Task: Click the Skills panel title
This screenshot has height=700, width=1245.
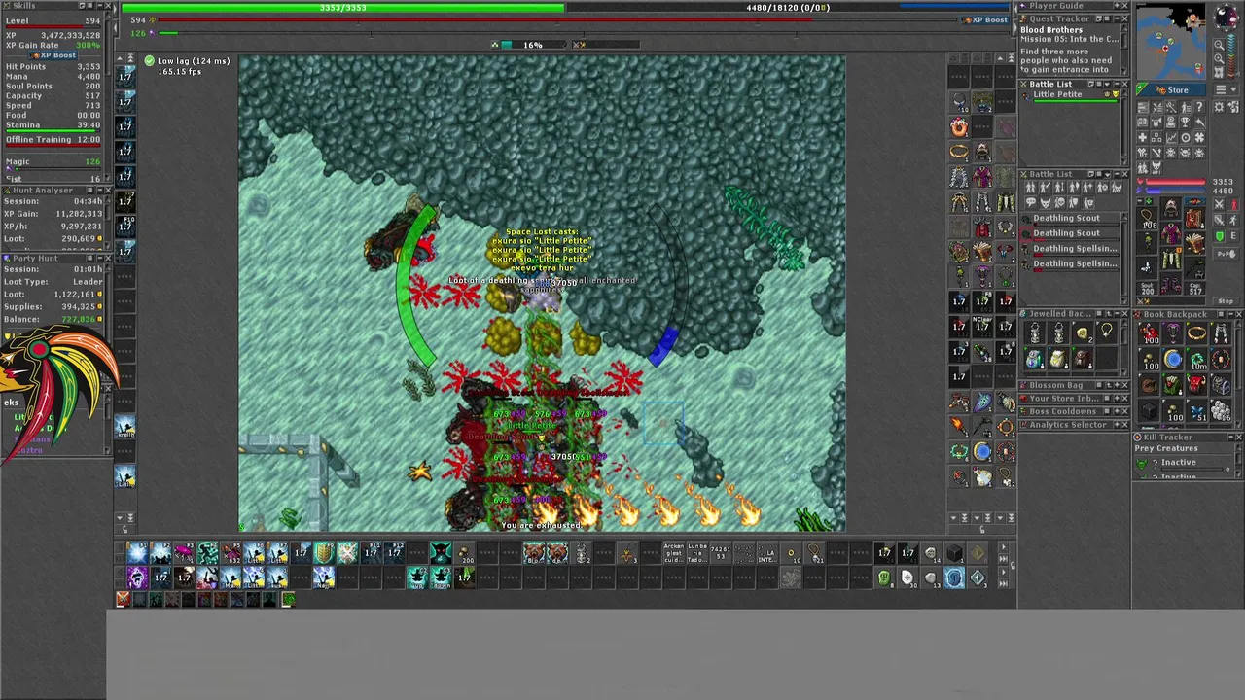Action: click(x=24, y=6)
